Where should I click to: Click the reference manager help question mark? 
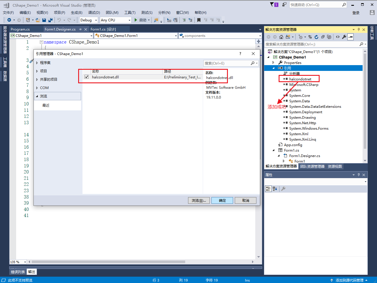pos(240,54)
